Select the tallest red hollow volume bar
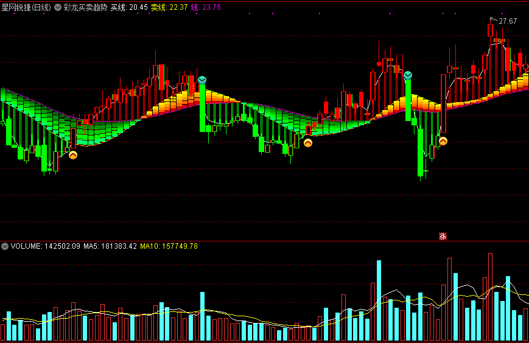This screenshot has height=343, width=529. [490, 297]
